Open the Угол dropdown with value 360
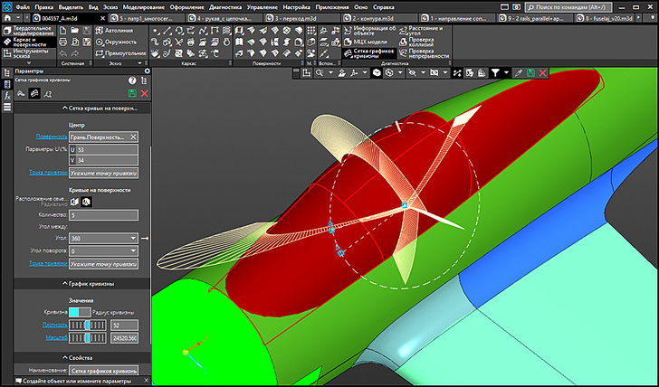 (x=103, y=239)
